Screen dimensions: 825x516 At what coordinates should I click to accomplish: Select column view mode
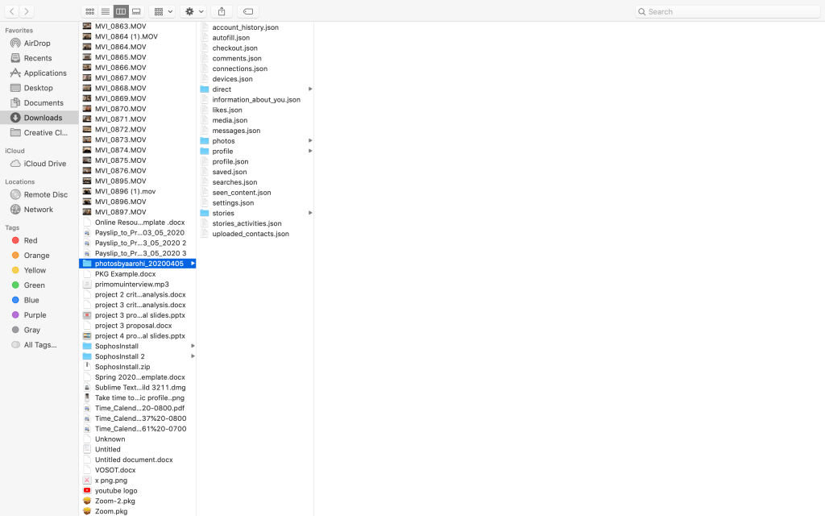pyautogui.click(x=121, y=11)
